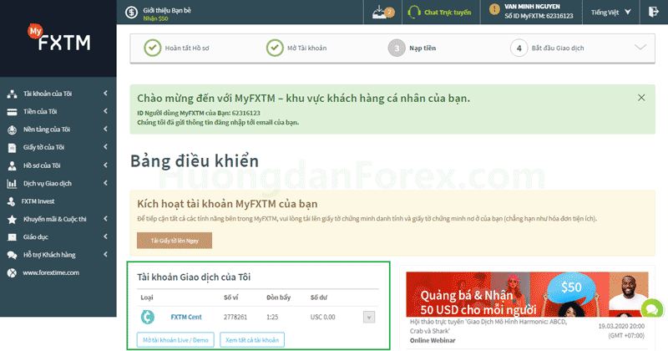Expand Giấy tờ của Tôi submenu arrow
This screenshot has height=351, width=668.
point(105,147)
